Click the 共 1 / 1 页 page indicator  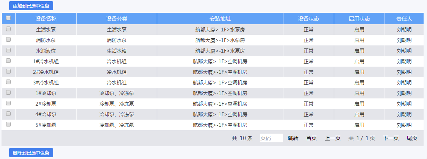tap(361, 138)
